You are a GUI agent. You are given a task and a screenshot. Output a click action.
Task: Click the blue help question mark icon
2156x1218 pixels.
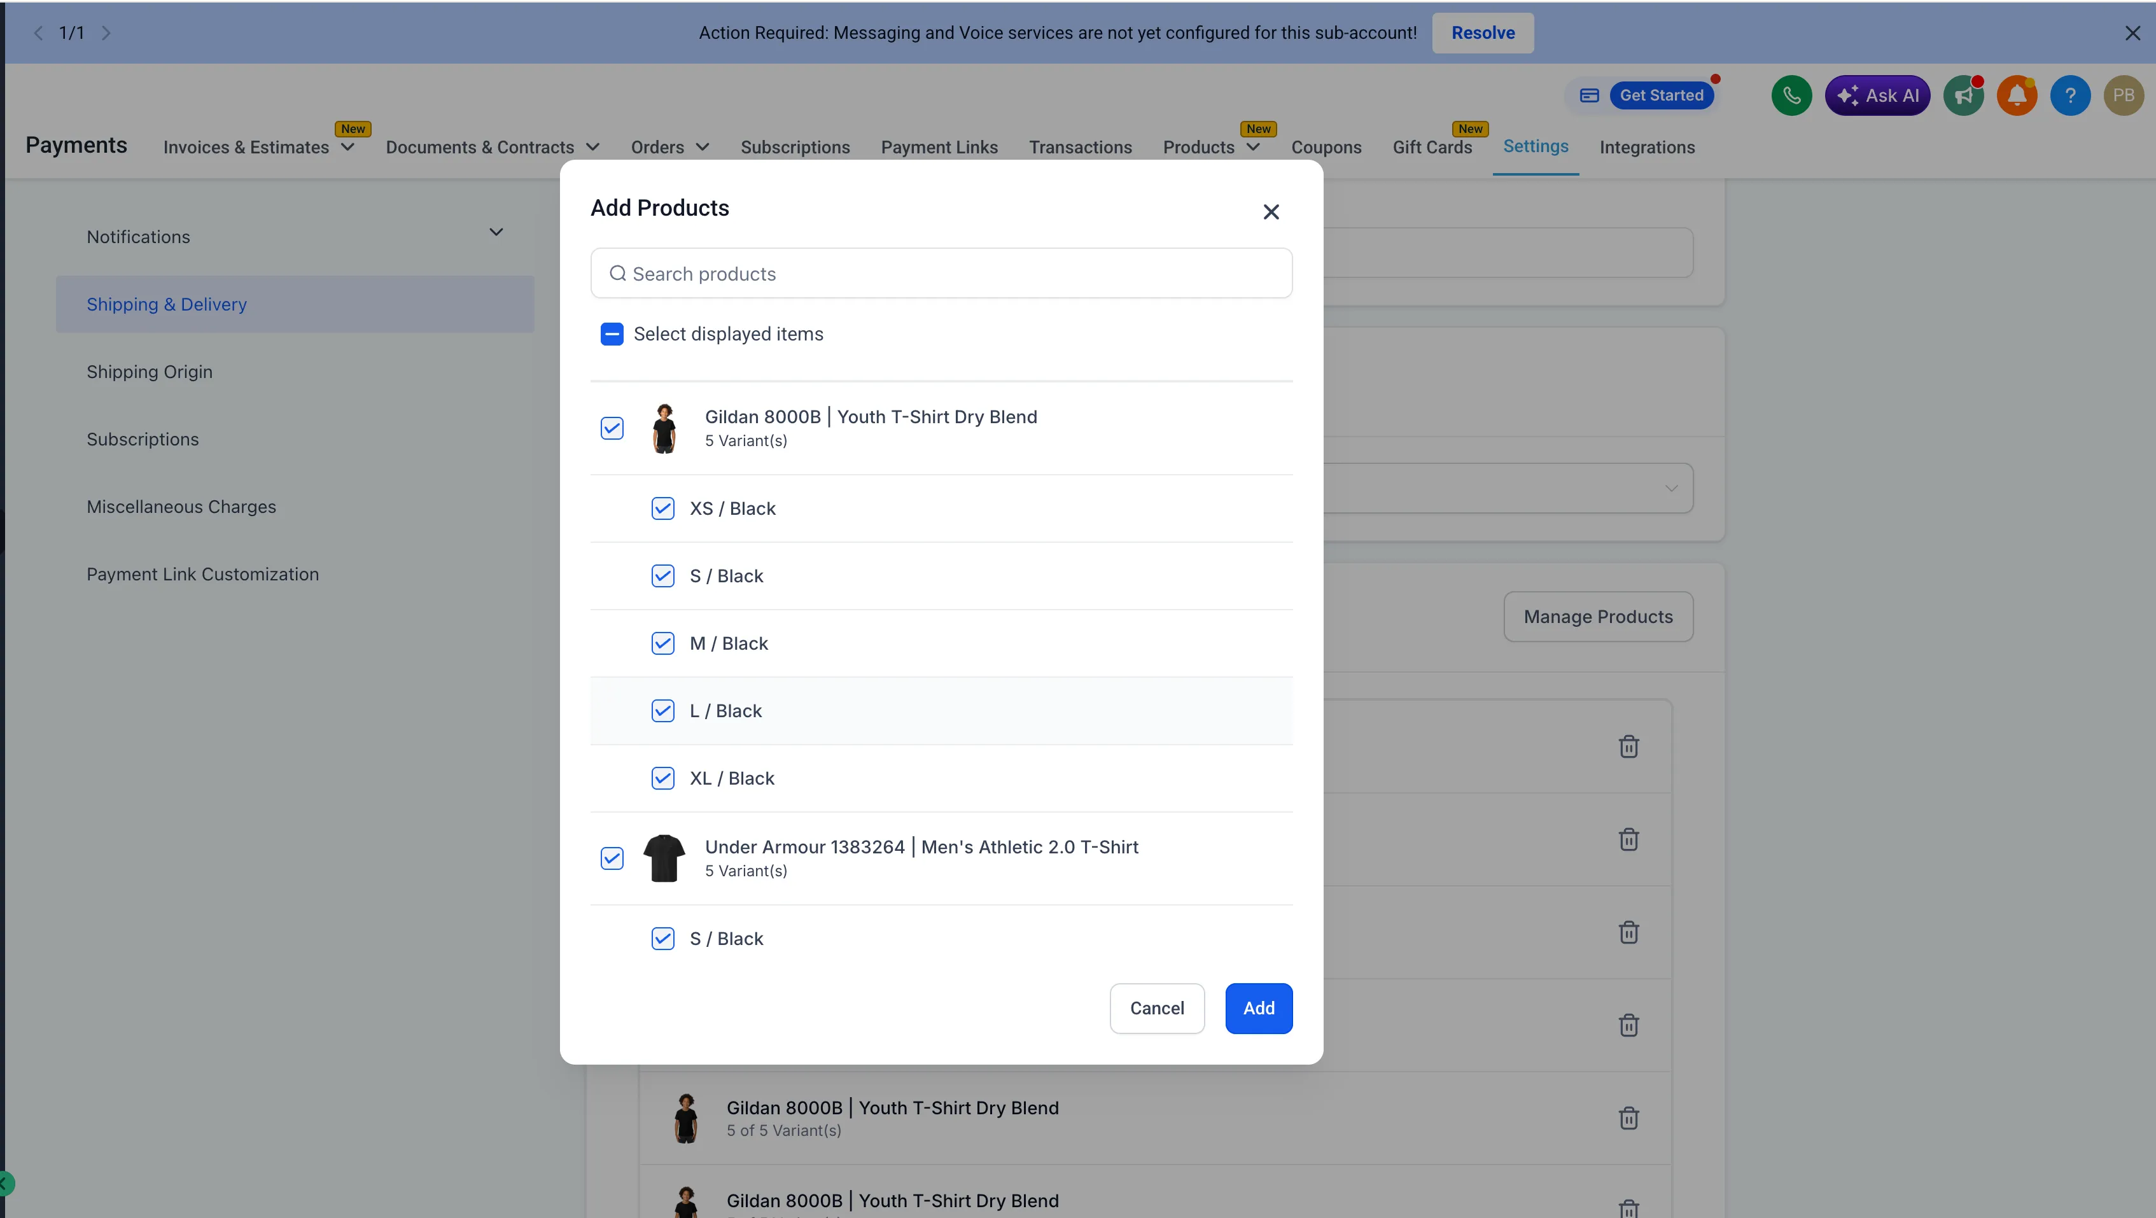point(2070,95)
